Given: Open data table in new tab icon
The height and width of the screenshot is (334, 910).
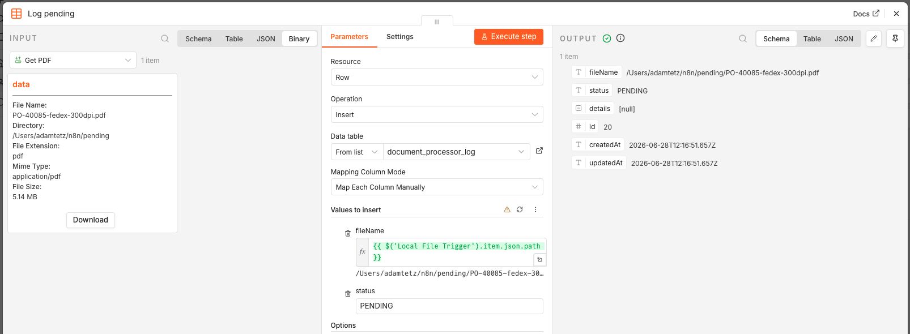Looking at the screenshot, I should pyautogui.click(x=539, y=151).
